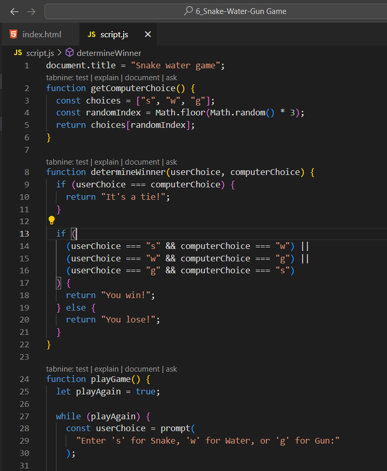The width and height of the screenshot is (387, 471).
Task: Click the HTML5 icon on index.html tab
Action: pyautogui.click(x=13, y=34)
